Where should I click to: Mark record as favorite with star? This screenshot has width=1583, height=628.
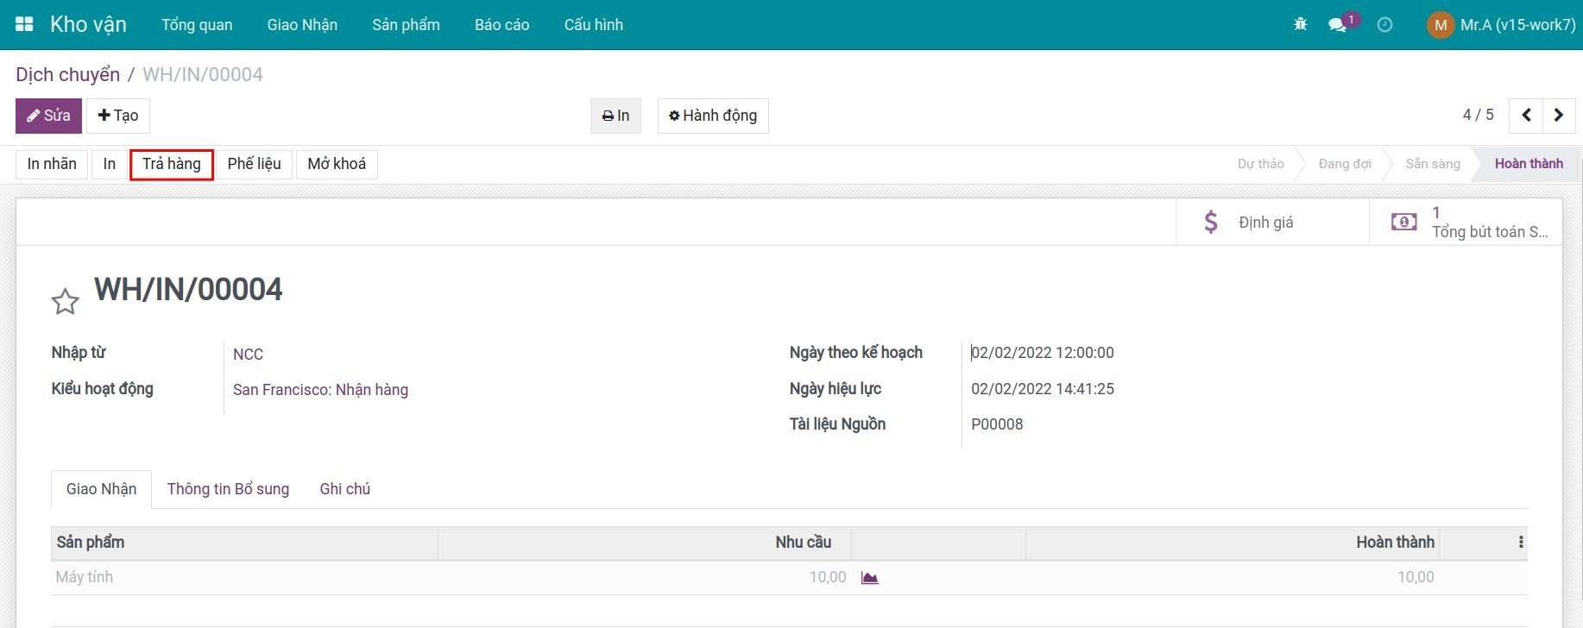click(x=66, y=302)
